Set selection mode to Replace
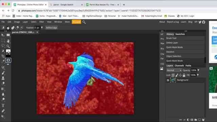The height and width of the screenshot is (122, 217). coord(8,28)
